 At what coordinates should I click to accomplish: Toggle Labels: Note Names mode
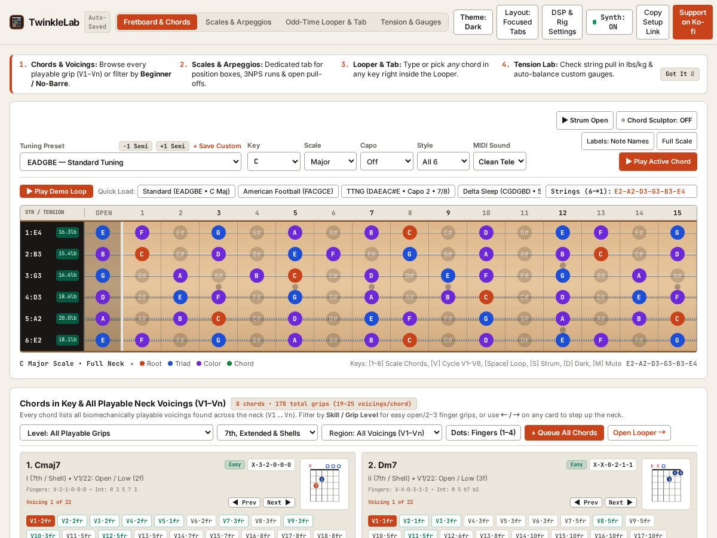pyautogui.click(x=618, y=142)
